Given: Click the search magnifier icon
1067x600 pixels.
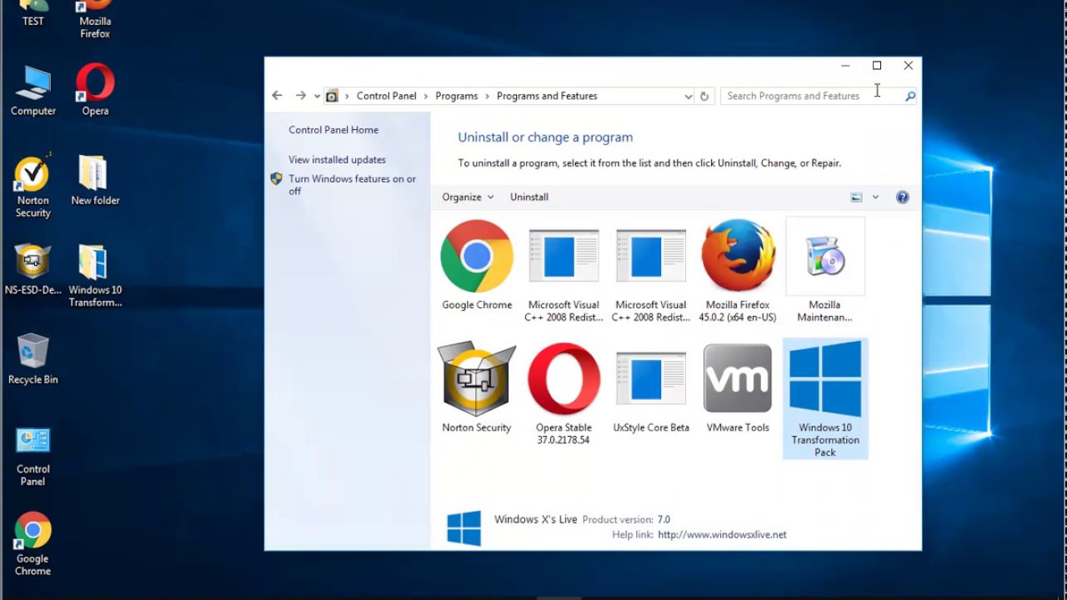Looking at the screenshot, I should click(x=909, y=96).
